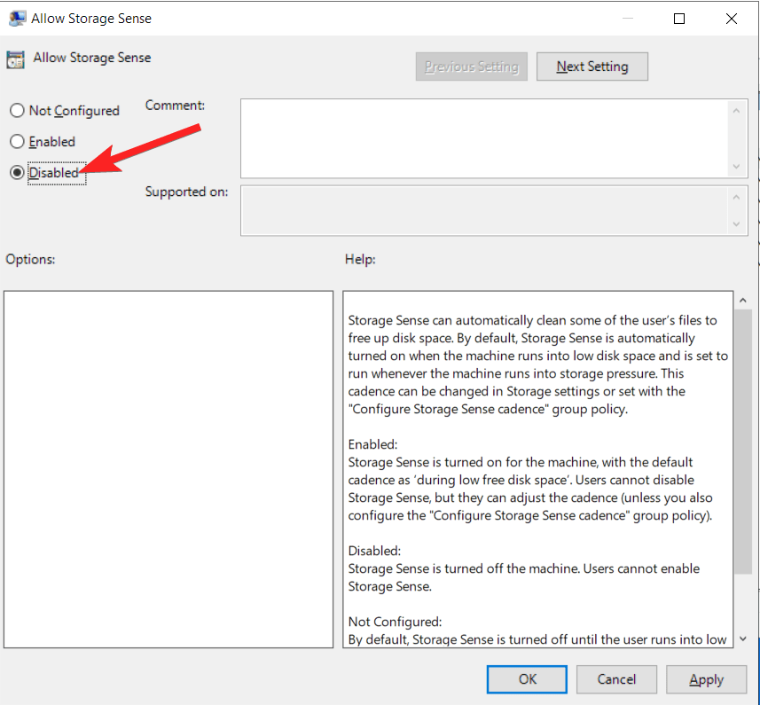Apply the policy setting
Image resolution: width=760 pixels, height=705 pixels.
706,679
